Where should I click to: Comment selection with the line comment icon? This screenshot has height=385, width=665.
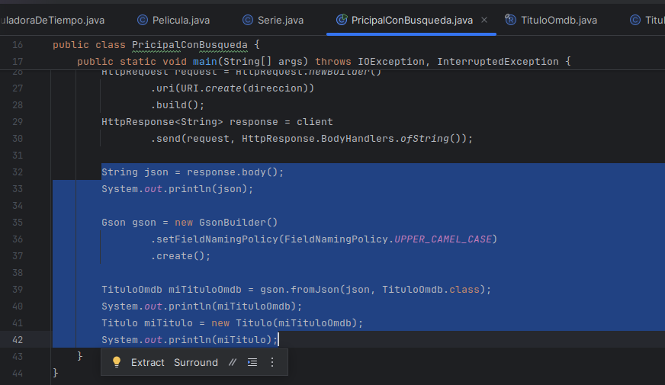click(x=233, y=362)
